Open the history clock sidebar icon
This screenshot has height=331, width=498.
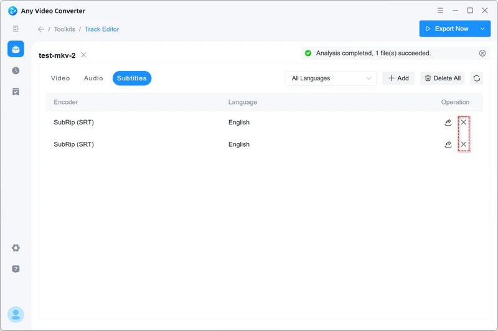(x=16, y=70)
